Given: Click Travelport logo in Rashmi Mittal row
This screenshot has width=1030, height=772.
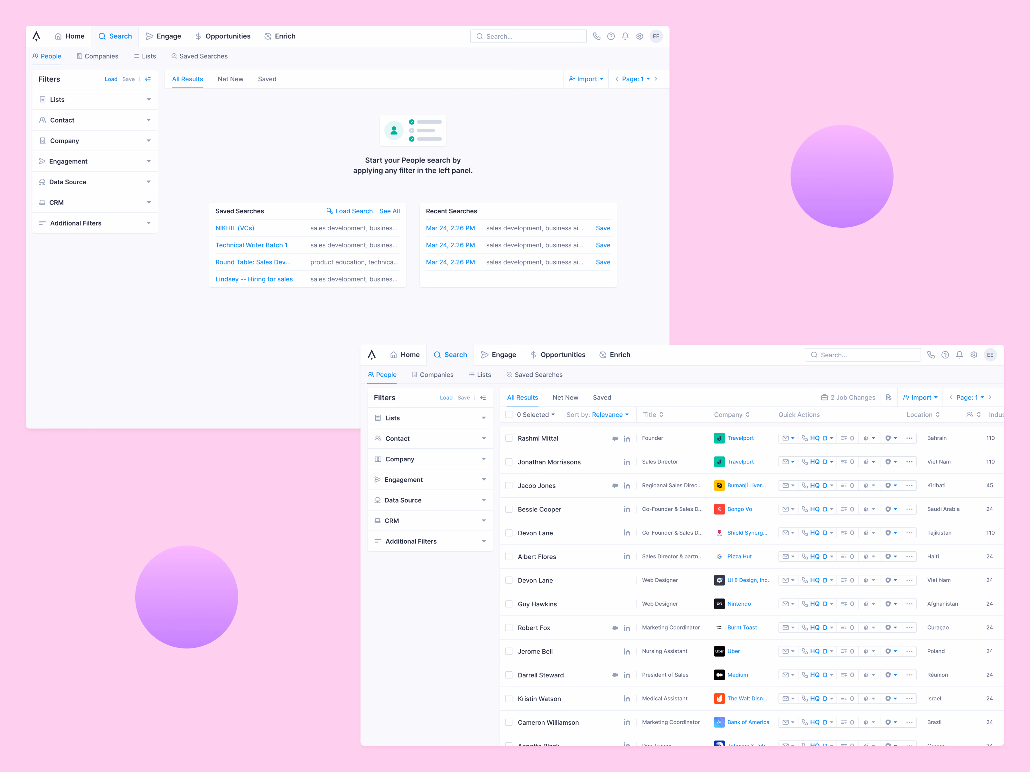Looking at the screenshot, I should [719, 438].
